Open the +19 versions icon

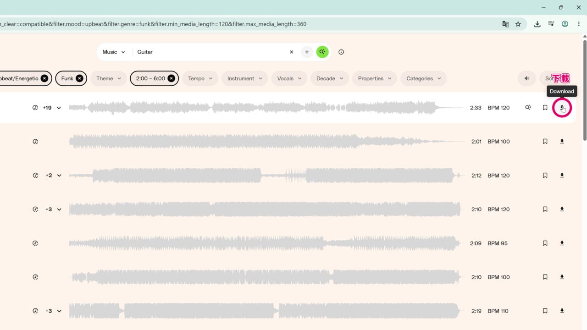tap(35, 108)
